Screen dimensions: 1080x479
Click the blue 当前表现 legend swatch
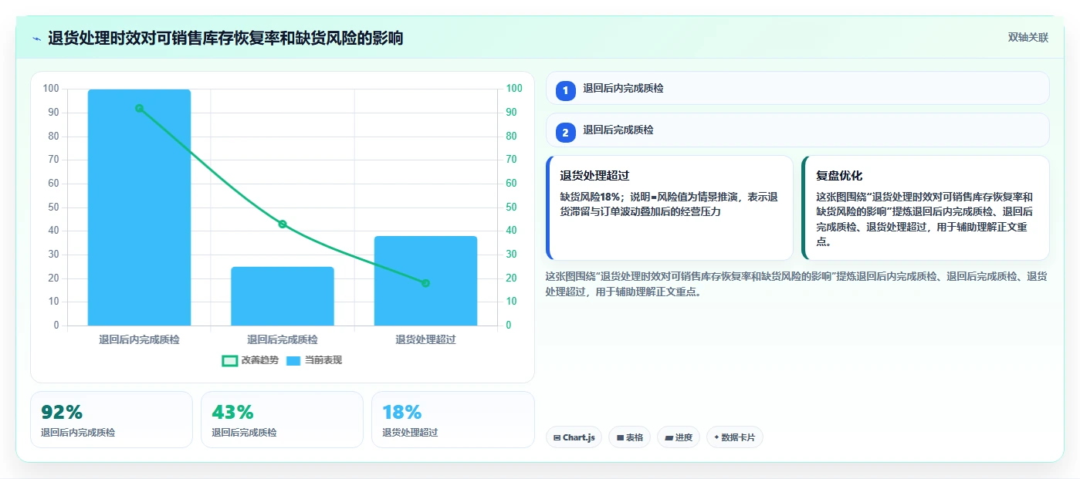pos(293,360)
